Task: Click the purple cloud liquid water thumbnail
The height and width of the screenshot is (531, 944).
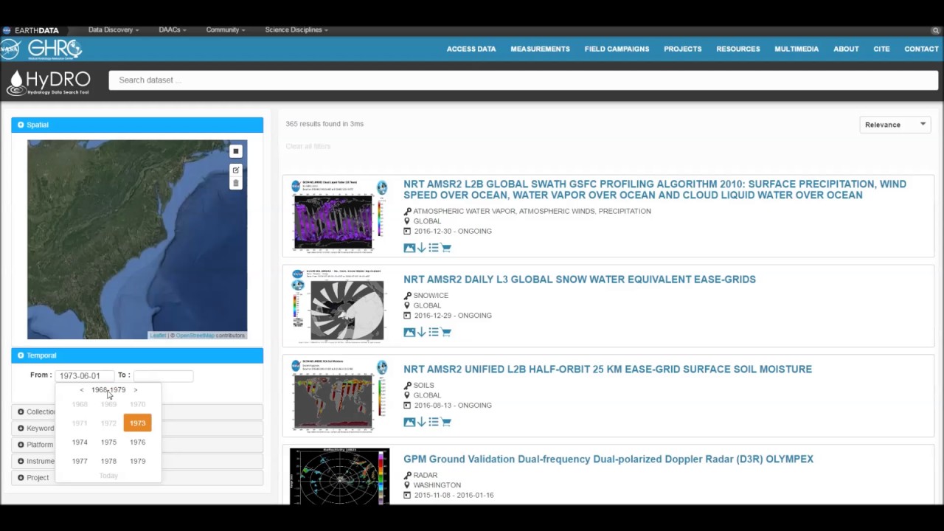Action: [339, 216]
